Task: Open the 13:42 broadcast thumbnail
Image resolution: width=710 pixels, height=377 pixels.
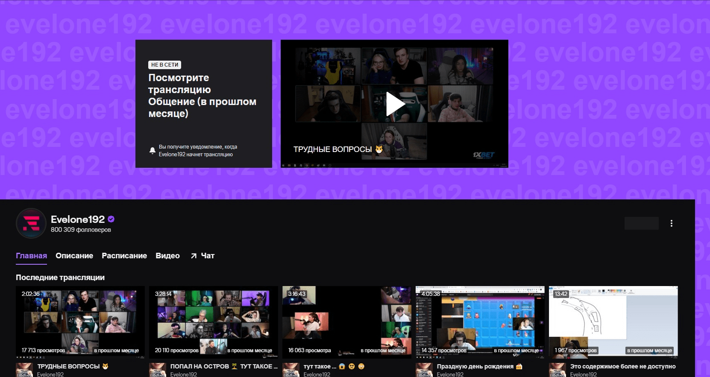Action: pyautogui.click(x=613, y=322)
